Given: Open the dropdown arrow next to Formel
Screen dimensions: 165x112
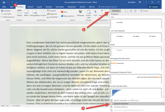Looking at the screenshot, I should [x=150, y=11].
